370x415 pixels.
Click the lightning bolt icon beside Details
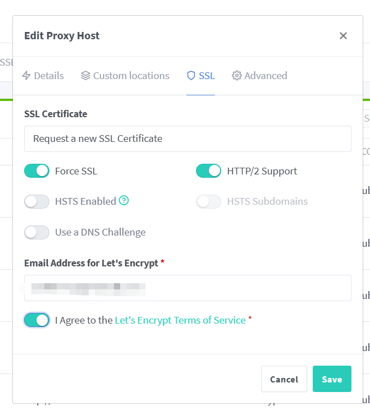coord(26,76)
